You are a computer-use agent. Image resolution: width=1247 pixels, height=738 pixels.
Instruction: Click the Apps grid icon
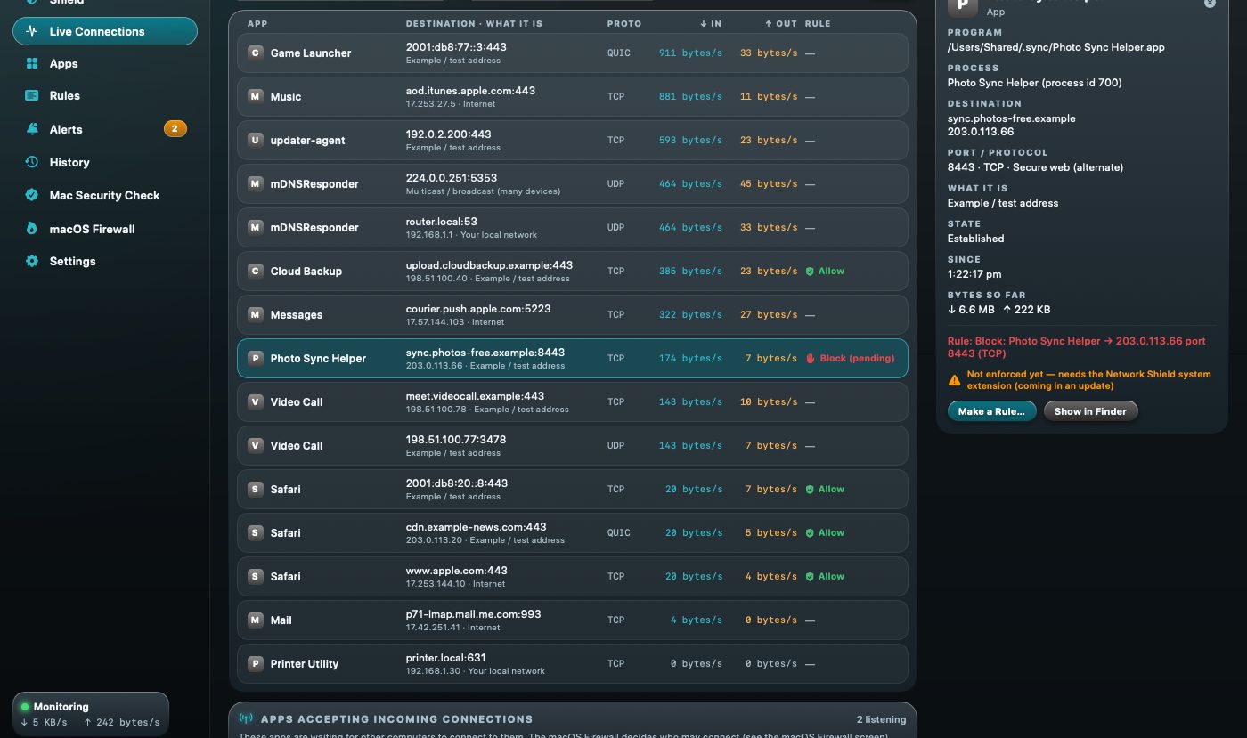tap(32, 63)
